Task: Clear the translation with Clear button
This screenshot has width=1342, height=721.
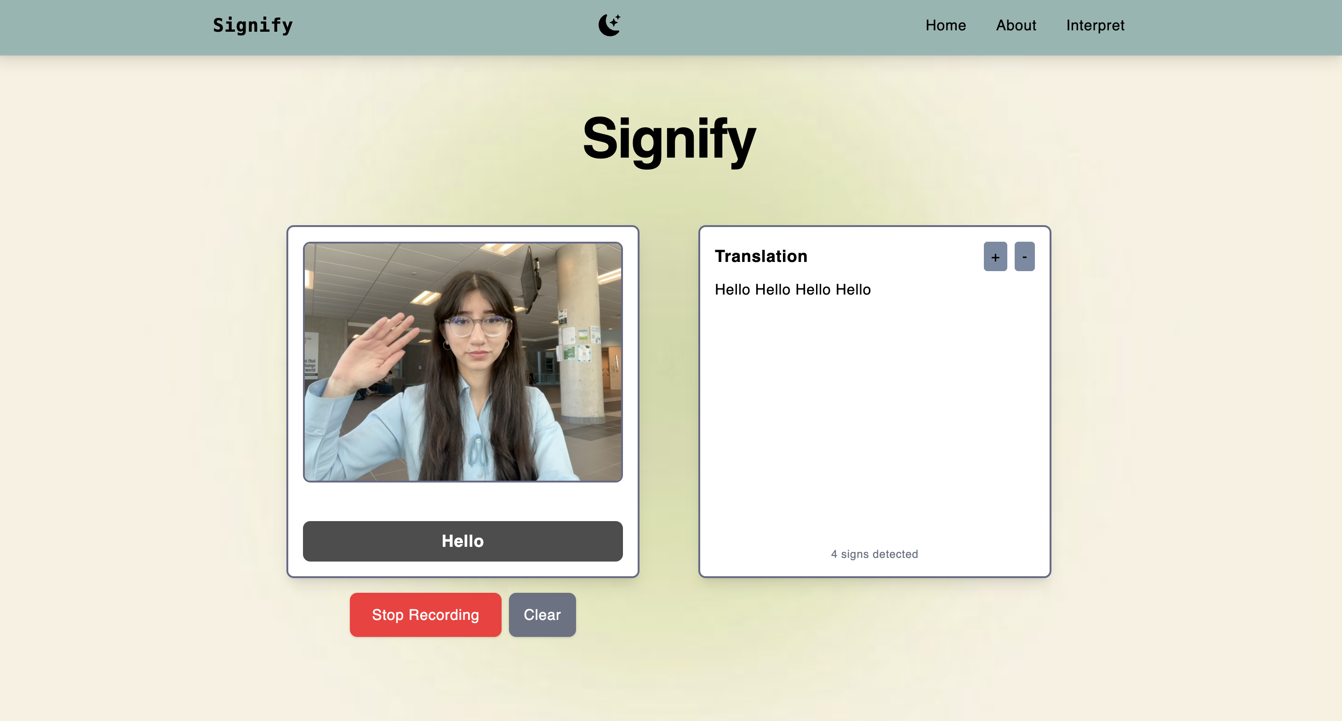Action: [x=542, y=614]
